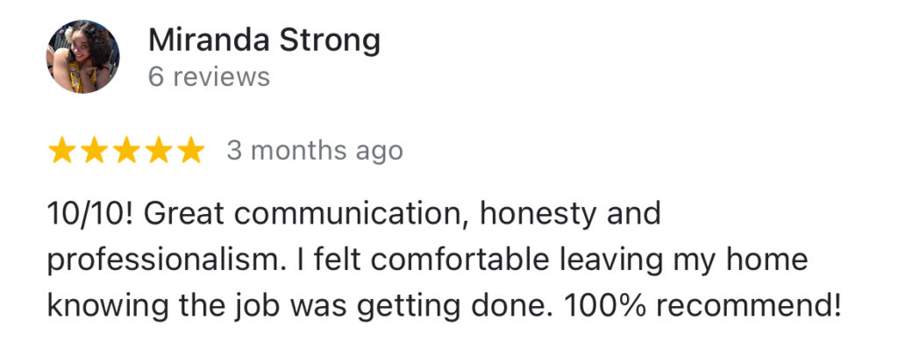View the reviewer's 6 reviews
The image size is (898, 349).
[209, 77]
